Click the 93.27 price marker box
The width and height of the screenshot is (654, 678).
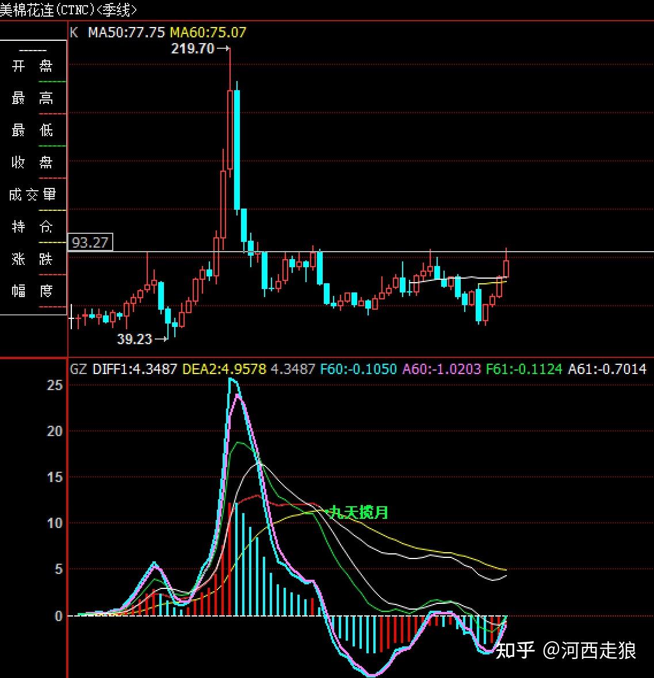pos(90,242)
